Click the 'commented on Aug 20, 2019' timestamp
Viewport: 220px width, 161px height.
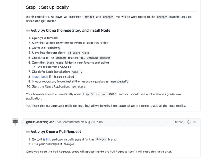pos(83,122)
